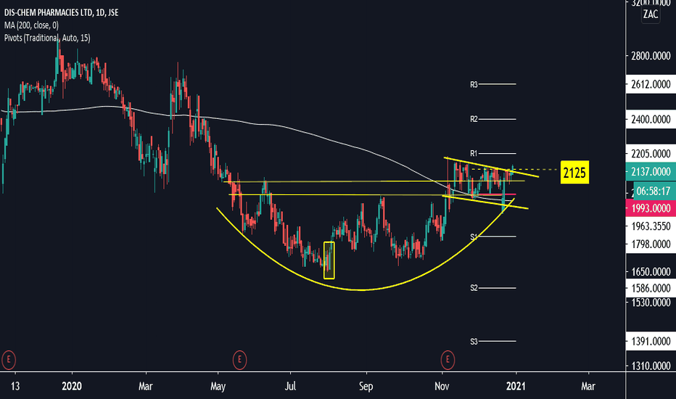
Task: Click the 1650.0000 price axis label
Action: (651, 272)
